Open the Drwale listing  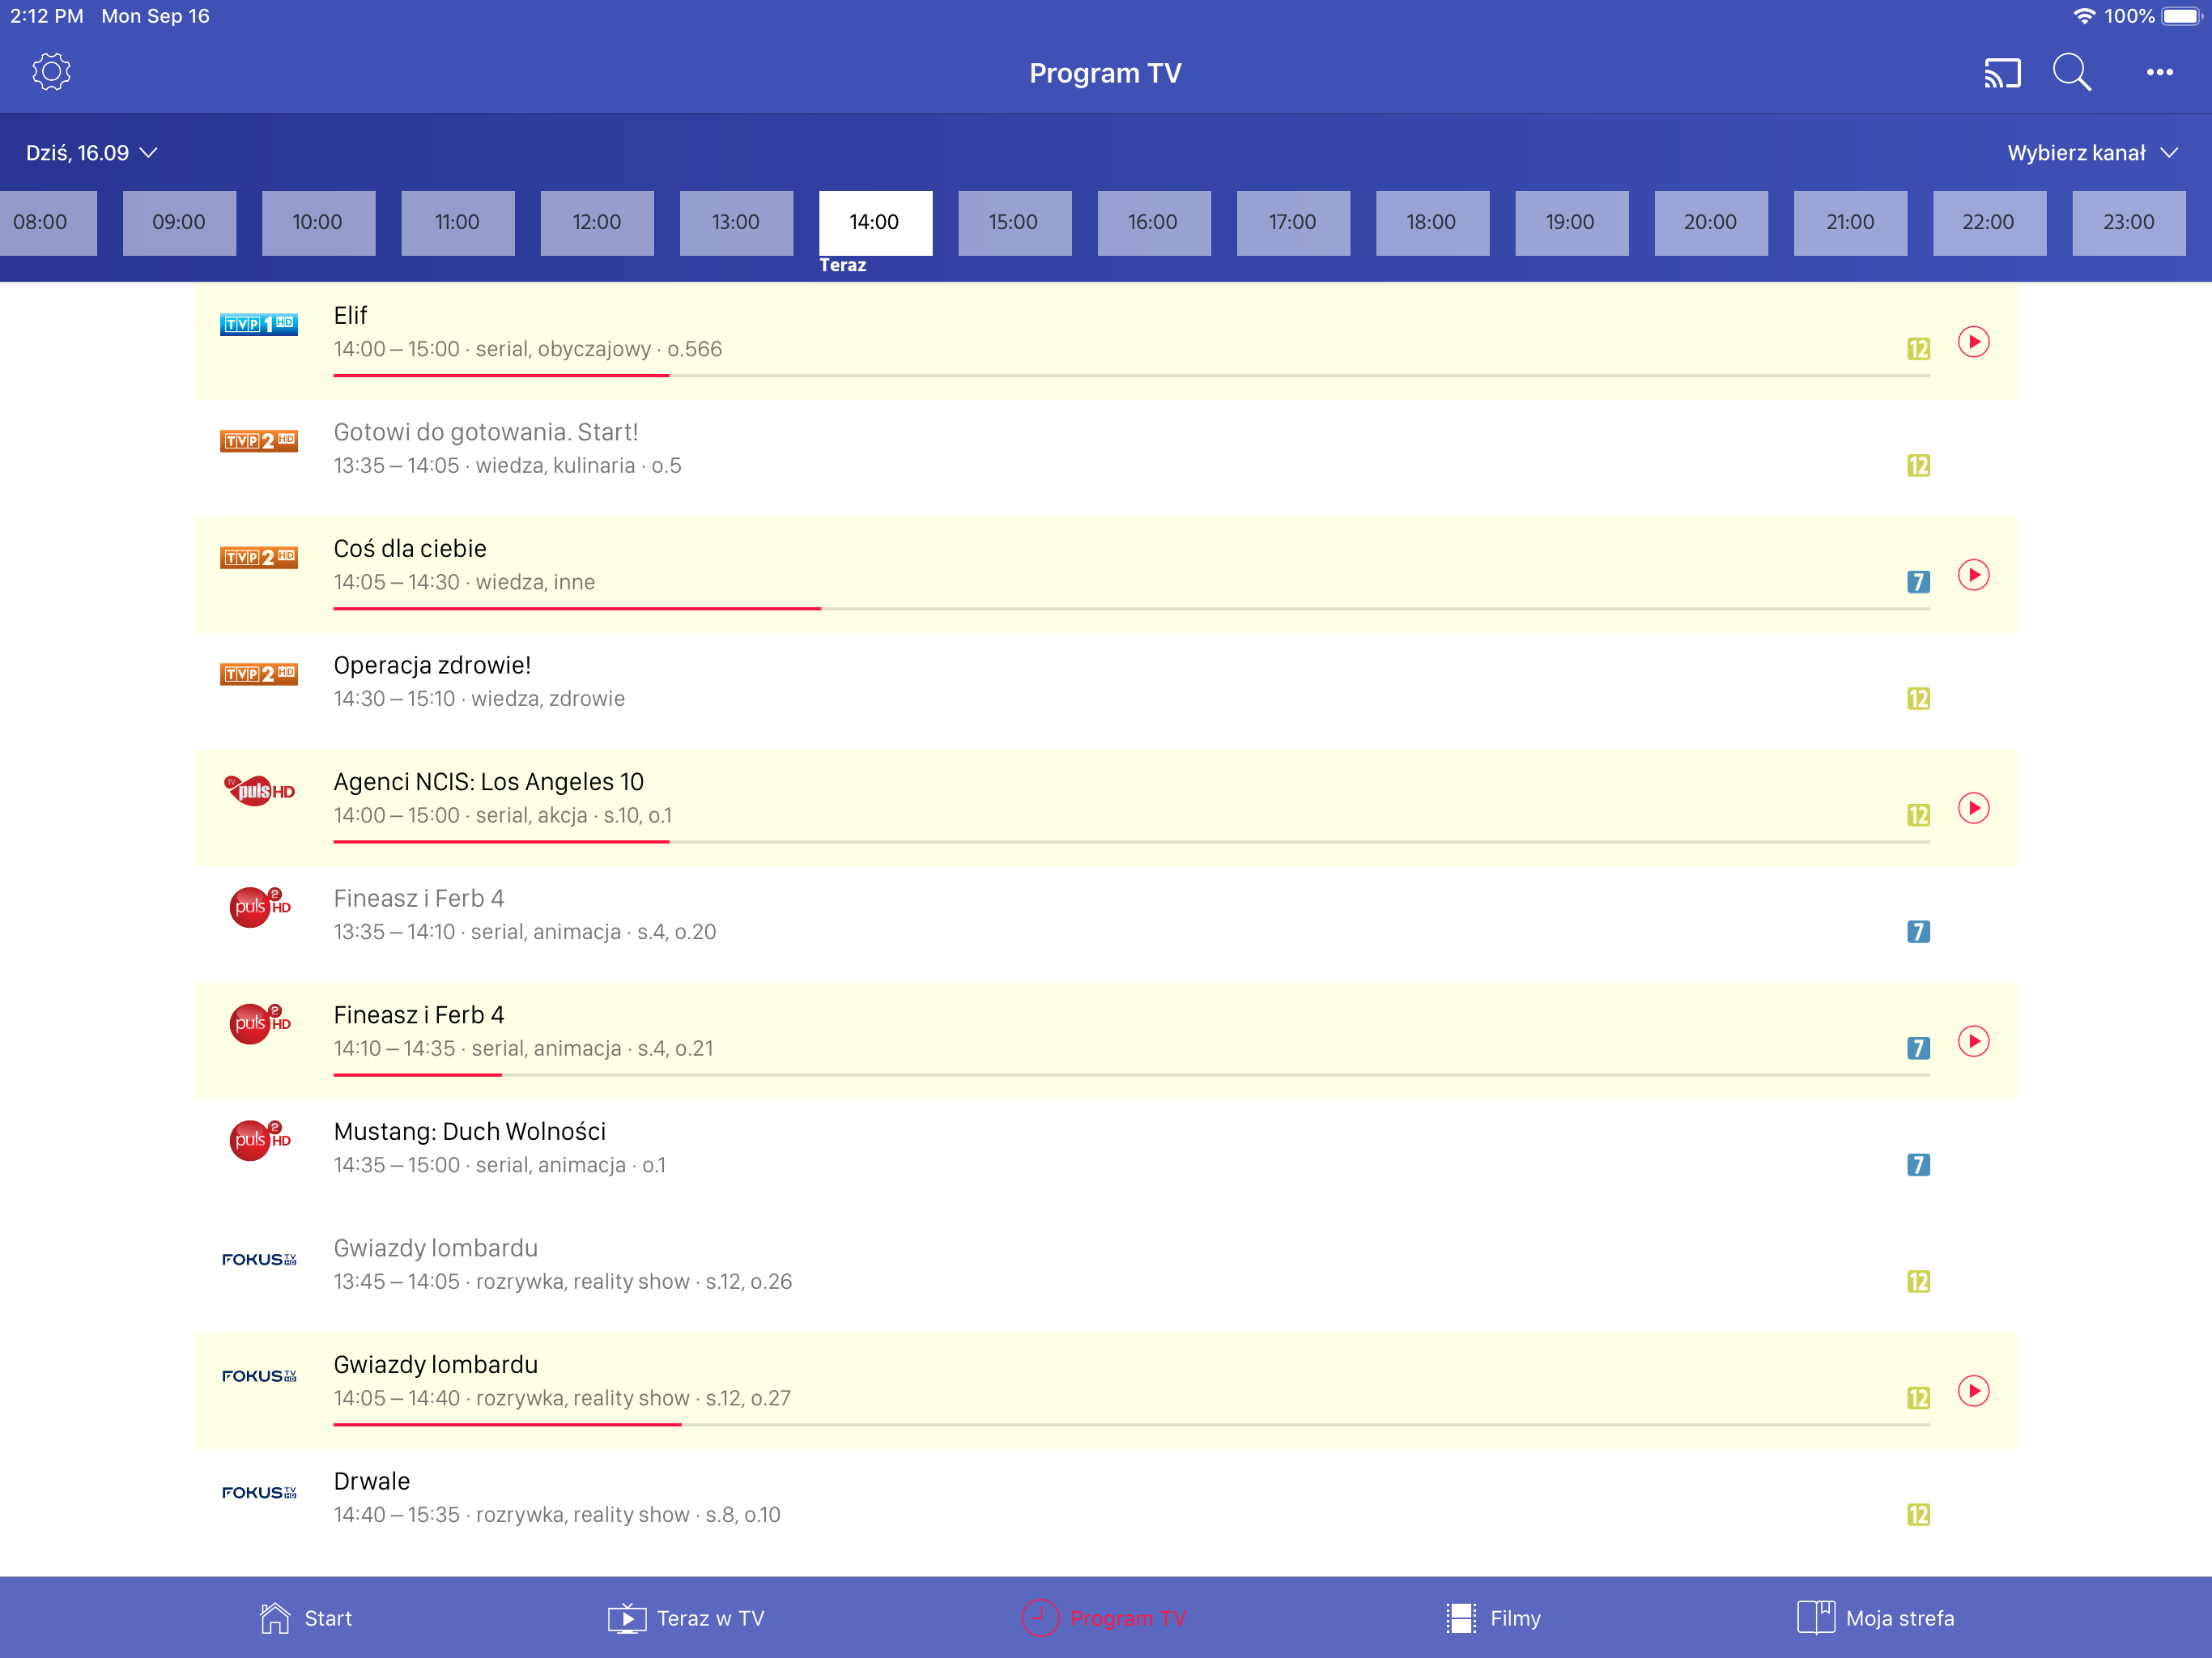point(1105,1507)
